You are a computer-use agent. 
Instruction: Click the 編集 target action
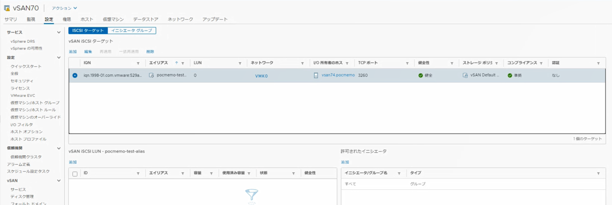[88, 51]
